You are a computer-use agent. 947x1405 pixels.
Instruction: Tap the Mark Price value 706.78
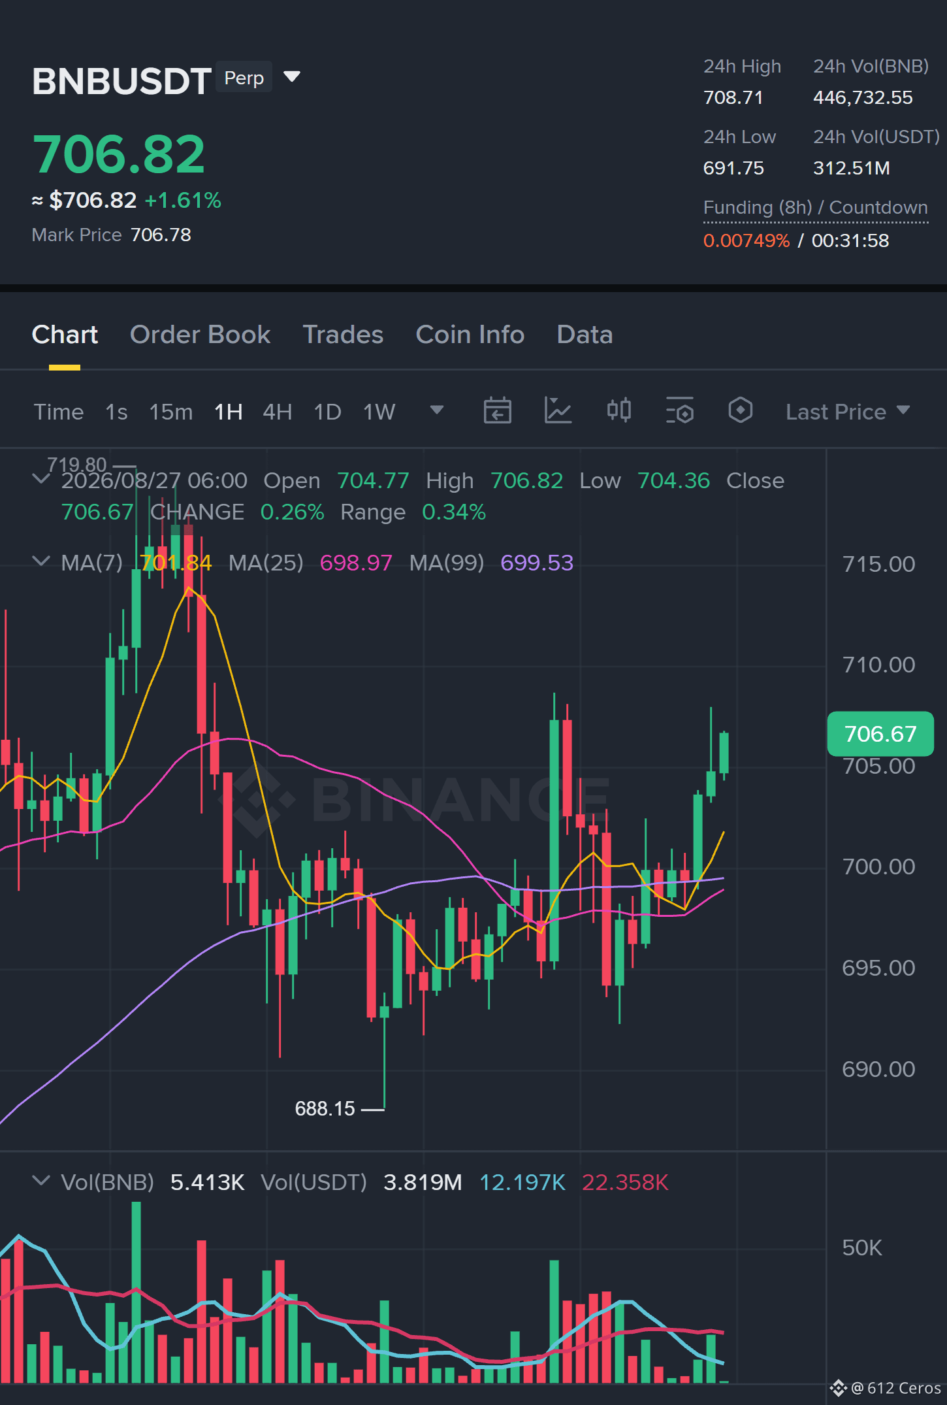(x=161, y=235)
